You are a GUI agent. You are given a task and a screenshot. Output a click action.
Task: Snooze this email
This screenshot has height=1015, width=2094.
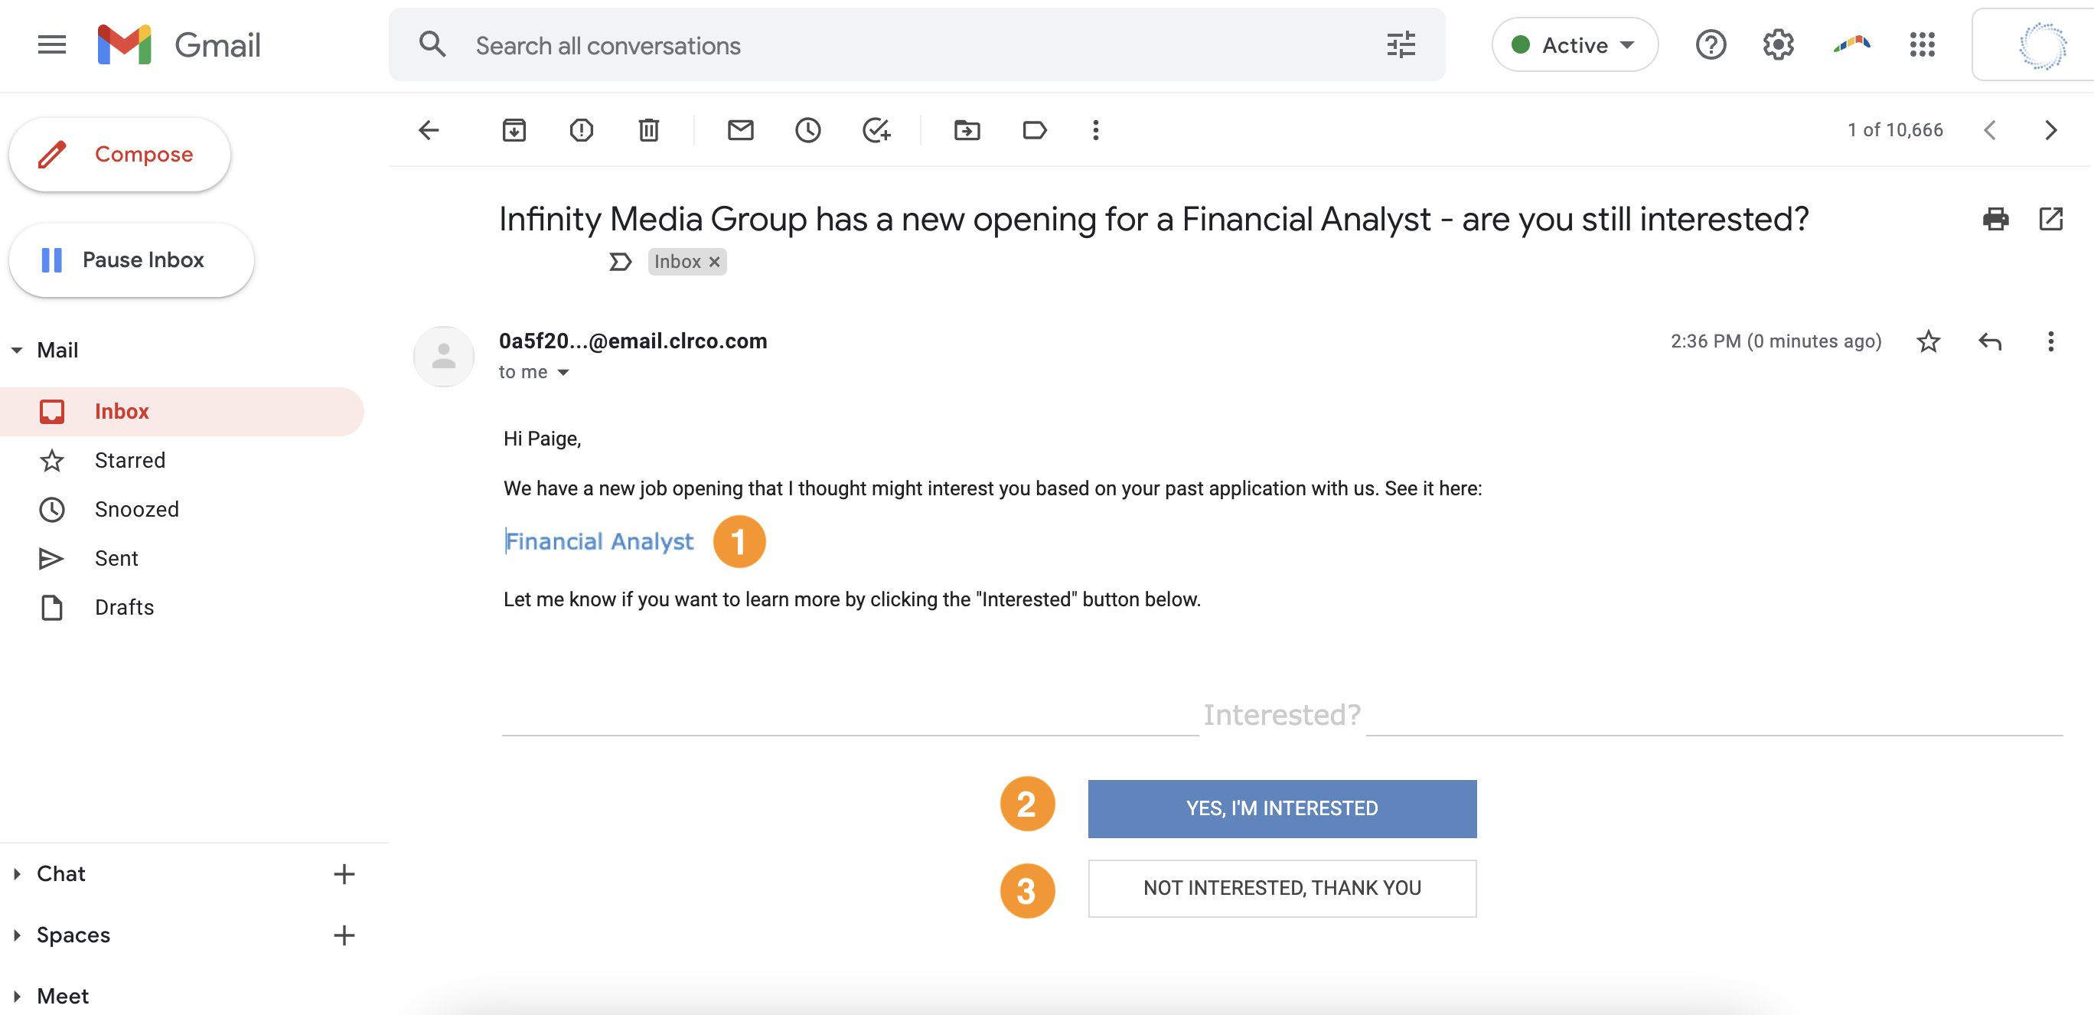pyautogui.click(x=807, y=130)
